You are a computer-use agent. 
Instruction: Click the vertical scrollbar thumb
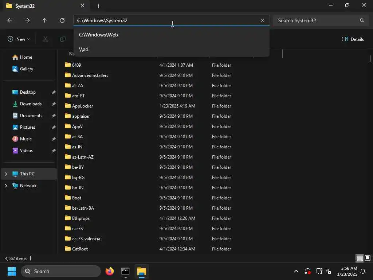point(370,58)
